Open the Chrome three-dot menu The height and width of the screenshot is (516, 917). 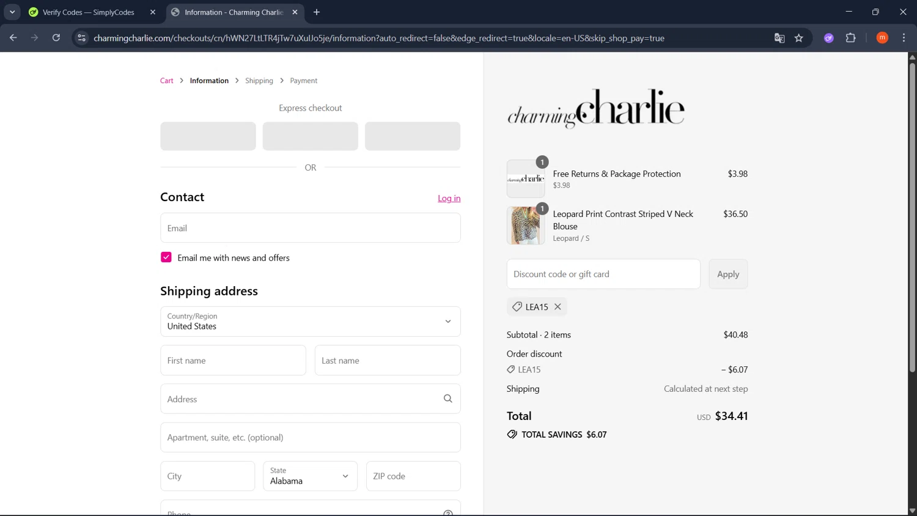click(904, 38)
